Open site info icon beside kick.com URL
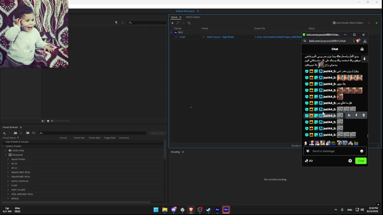This screenshot has width=383, height=215. (x=305, y=41)
